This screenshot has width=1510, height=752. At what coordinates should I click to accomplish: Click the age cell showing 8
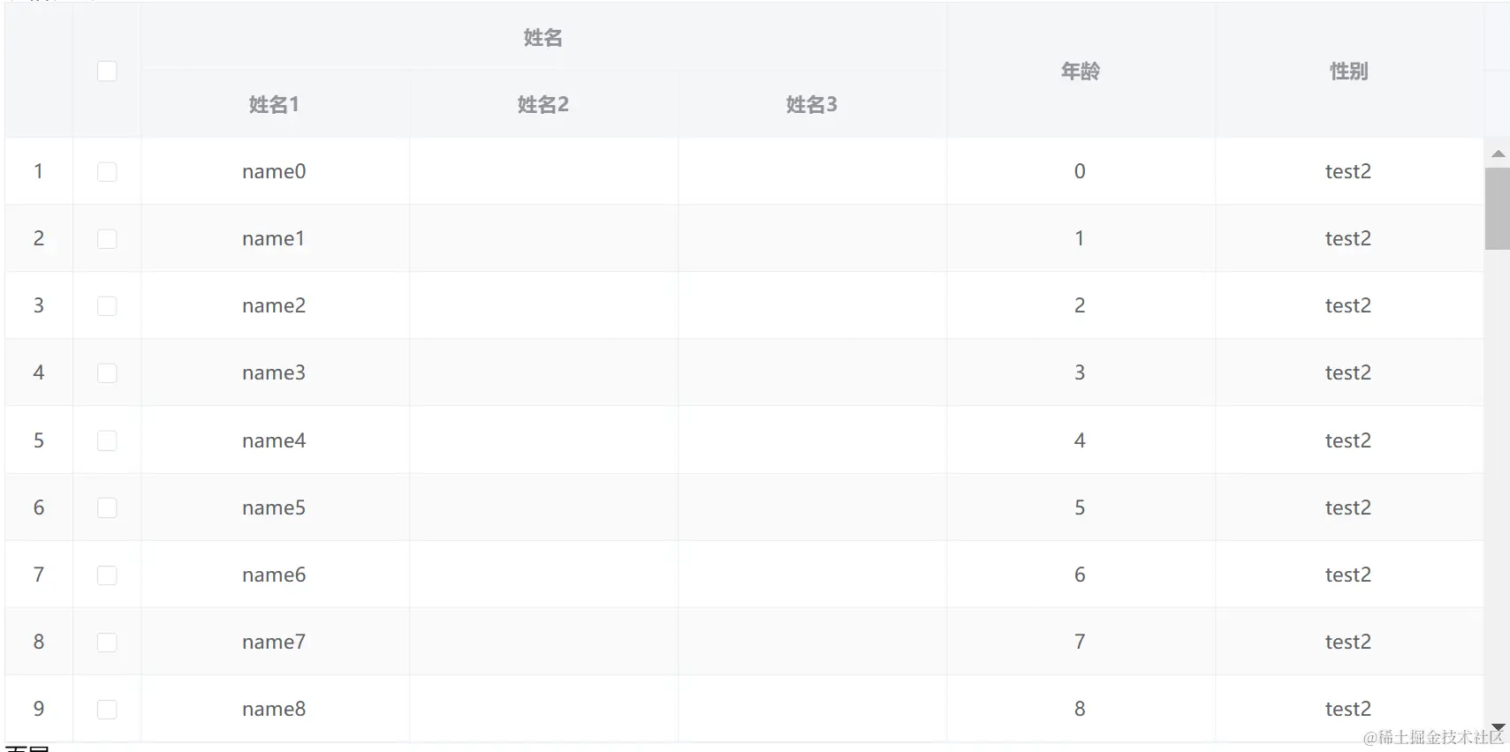pos(1080,710)
